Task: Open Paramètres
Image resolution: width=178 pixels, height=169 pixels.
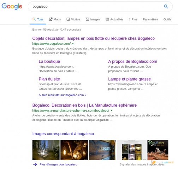Action: pyautogui.click(x=150, y=19)
